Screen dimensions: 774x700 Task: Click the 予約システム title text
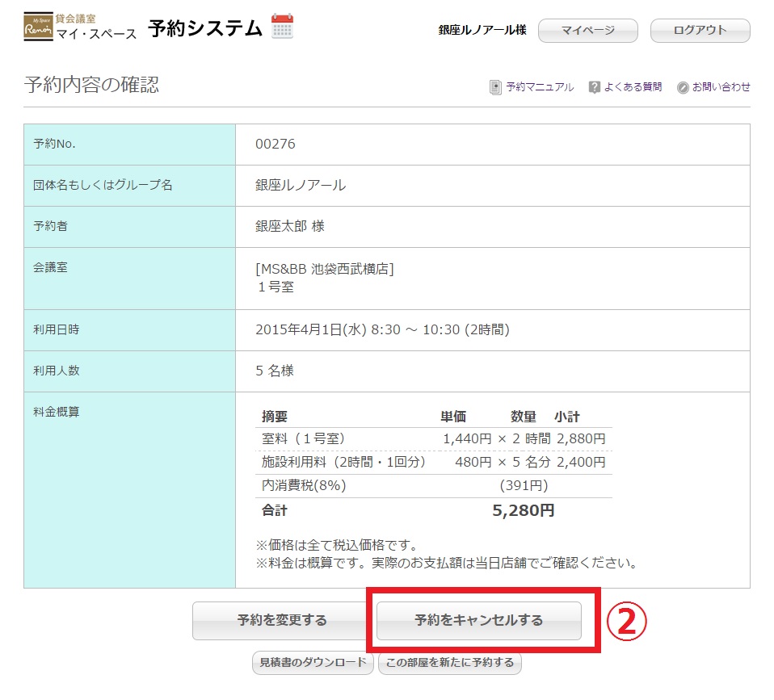click(x=205, y=28)
